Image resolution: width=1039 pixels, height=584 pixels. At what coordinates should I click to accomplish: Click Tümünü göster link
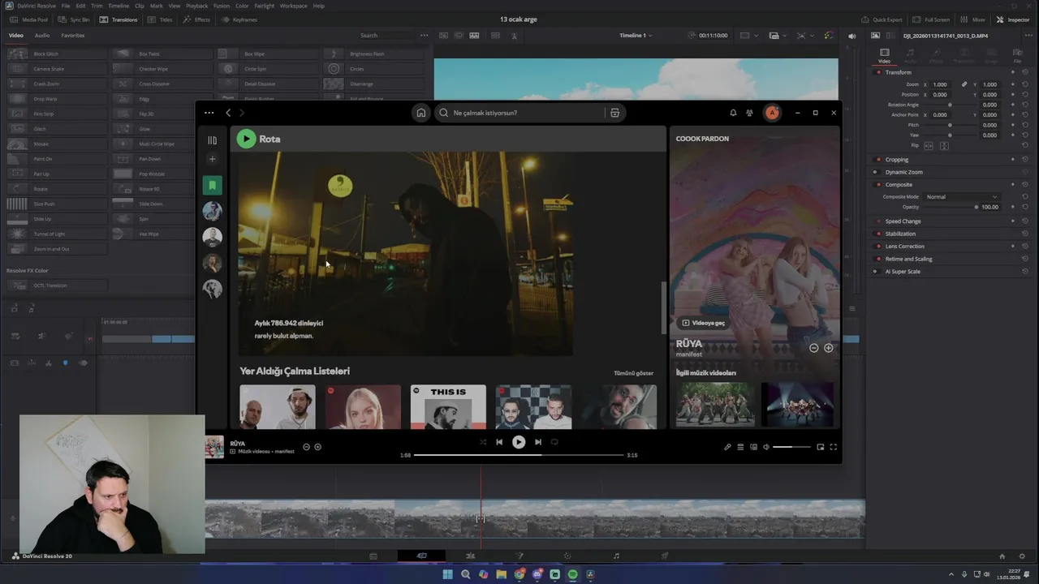pyautogui.click(x=633, y=373)
